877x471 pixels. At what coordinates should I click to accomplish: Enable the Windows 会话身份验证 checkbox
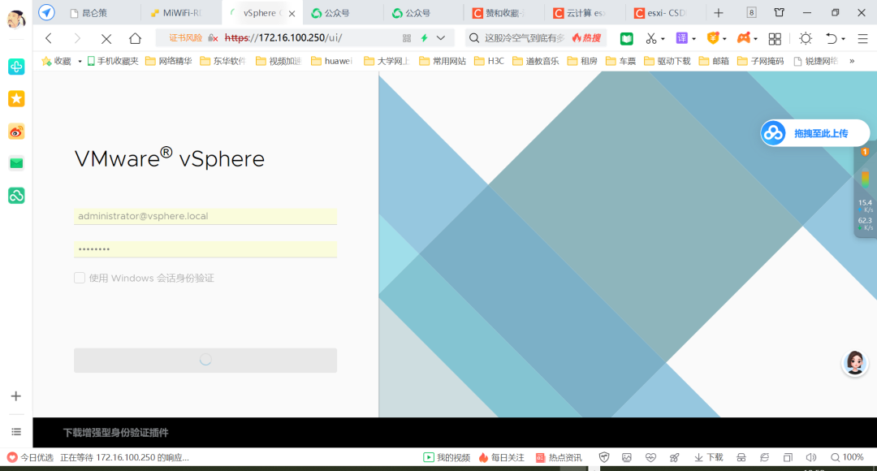(80, 278)
